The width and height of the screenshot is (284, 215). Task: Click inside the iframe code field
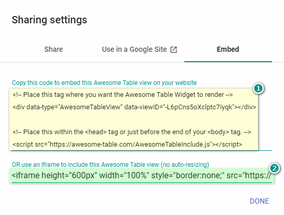(x=142, y=176)
